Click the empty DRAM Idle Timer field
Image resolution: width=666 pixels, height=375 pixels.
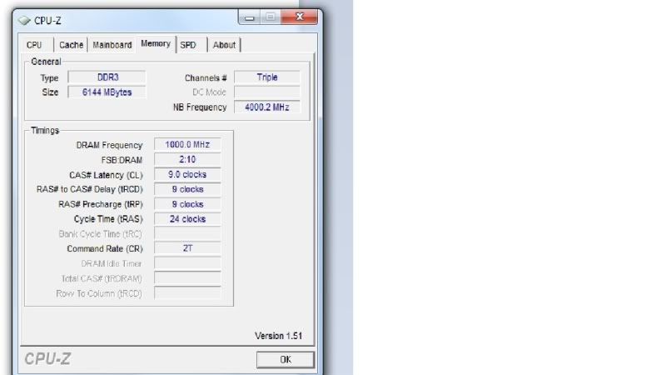187,263
